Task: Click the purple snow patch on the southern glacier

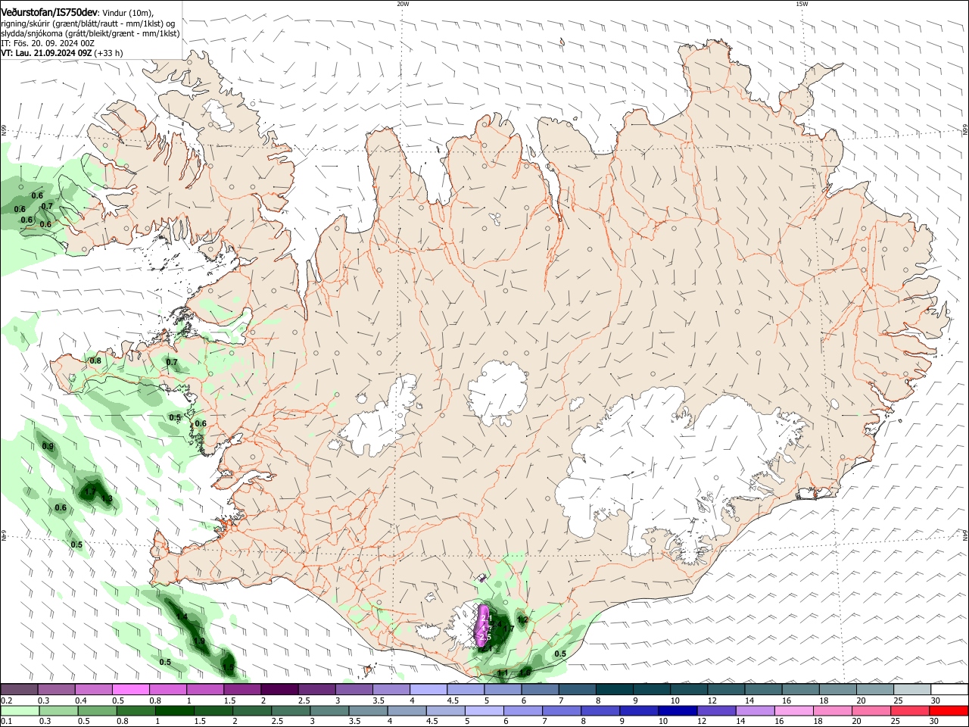Action: coord(483,626)
